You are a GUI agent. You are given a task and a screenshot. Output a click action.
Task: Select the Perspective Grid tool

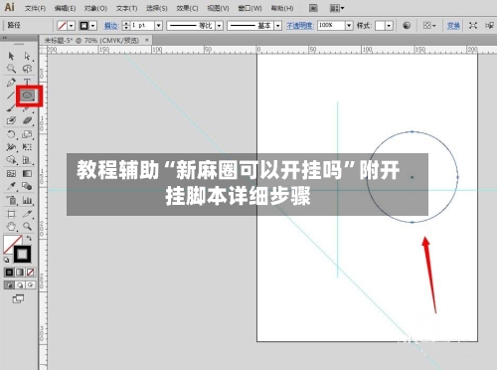[27, 160]
